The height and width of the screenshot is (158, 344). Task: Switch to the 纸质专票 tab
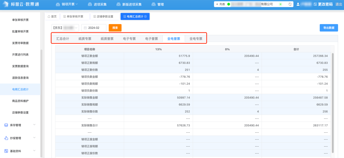(85, 39)
